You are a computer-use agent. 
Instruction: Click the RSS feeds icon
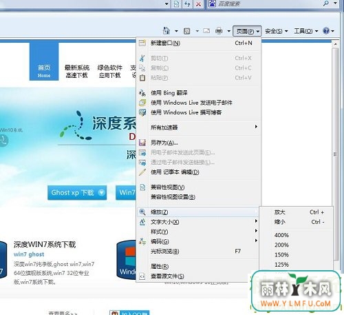pyautogui.click(x=187, y=31)
